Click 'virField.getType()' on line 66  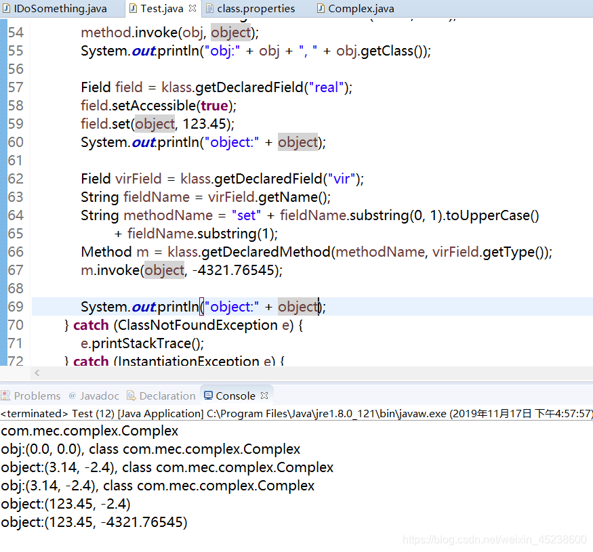(x=488, y=252)
